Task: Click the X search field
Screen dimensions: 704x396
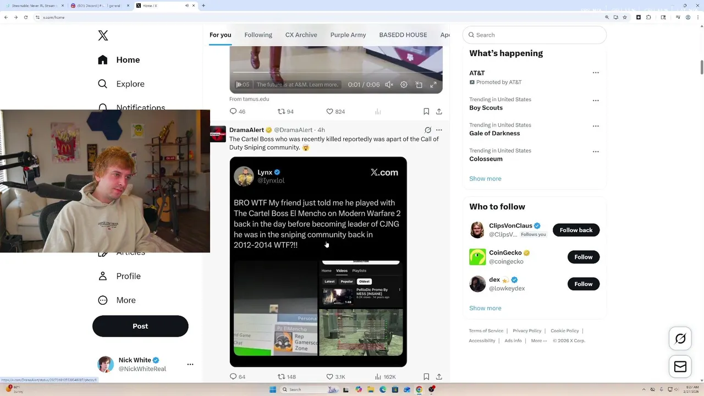Action: (x=535, y=35)
